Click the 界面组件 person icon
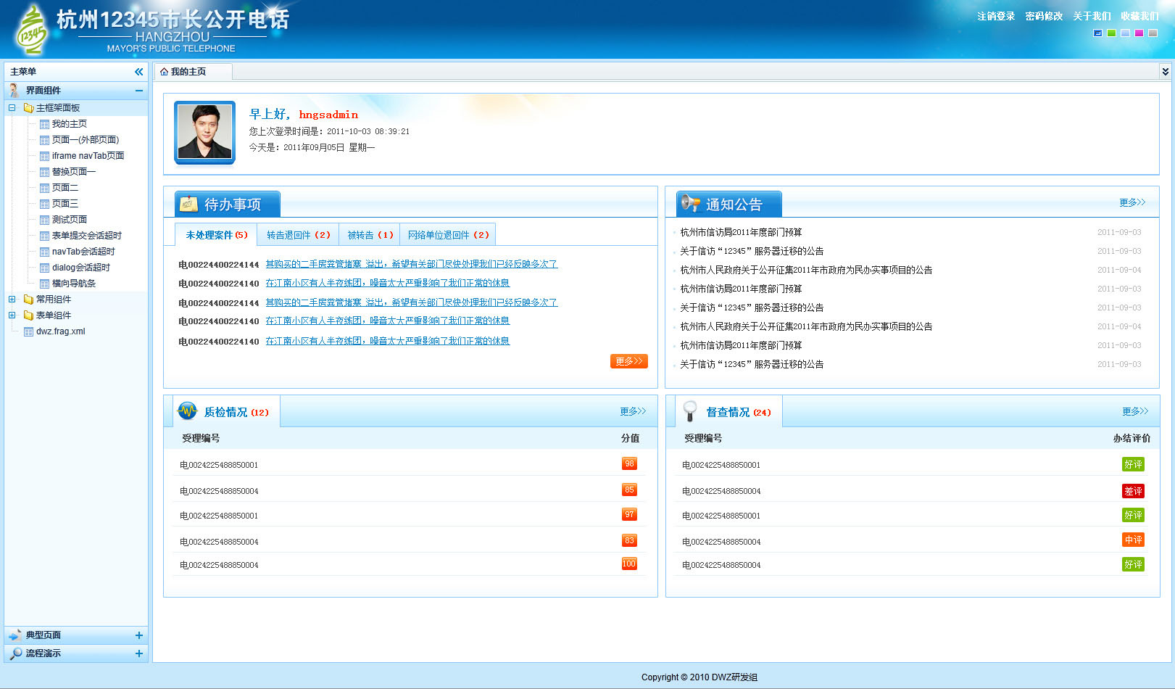This screenshot has width=1175, height=689. click(x=14, y=91)
